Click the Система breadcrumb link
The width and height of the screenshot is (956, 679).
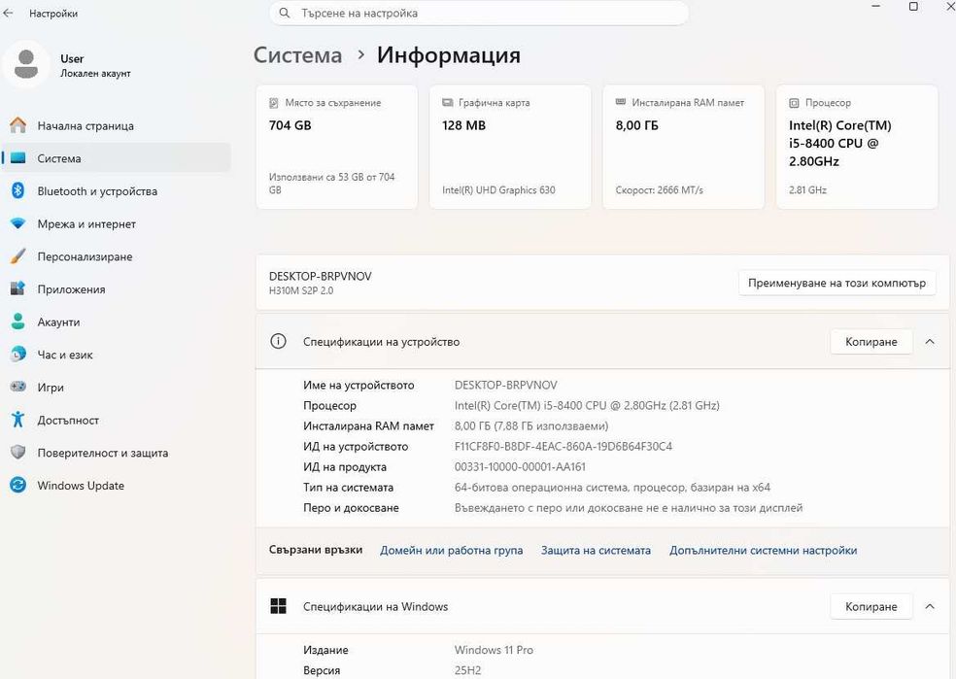coord(297,54)
